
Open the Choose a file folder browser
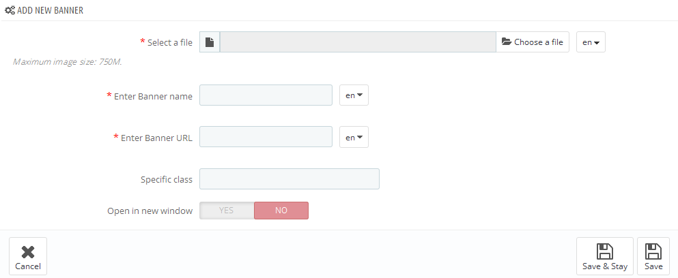tap(533, 42)
